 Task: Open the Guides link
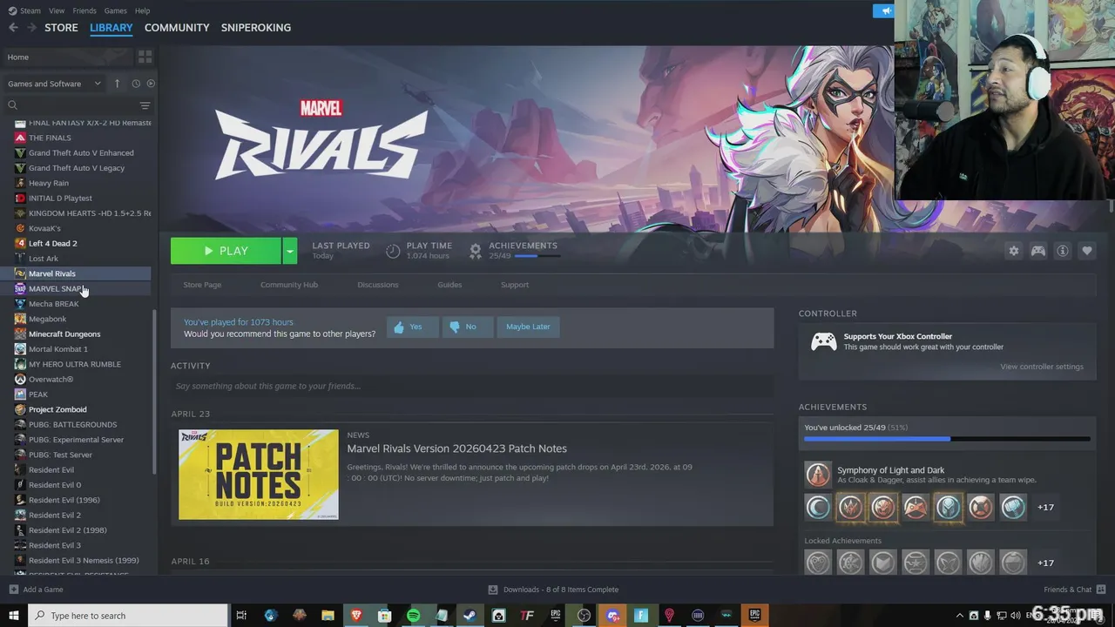(x=449, y=285)
